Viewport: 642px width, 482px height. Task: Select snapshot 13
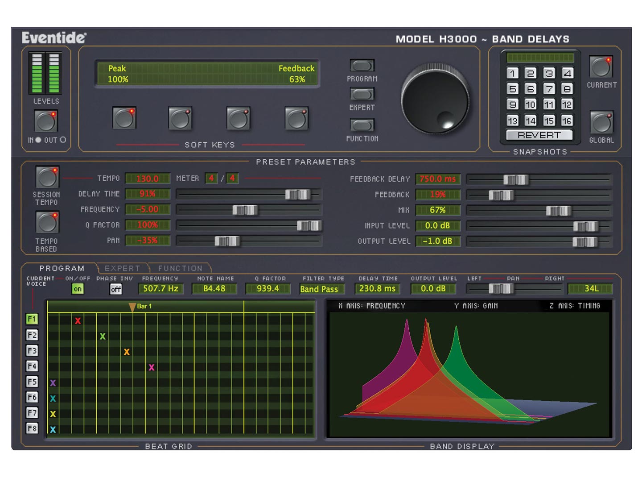513,120
